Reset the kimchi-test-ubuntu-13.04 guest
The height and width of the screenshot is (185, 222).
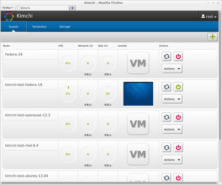(166, 177)
